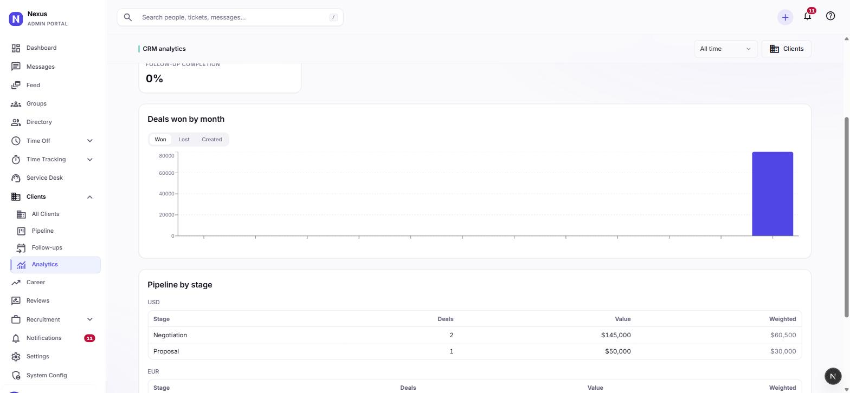Go to Pipeline page
This screenshot has width=850, height=393.
(42, 231)
